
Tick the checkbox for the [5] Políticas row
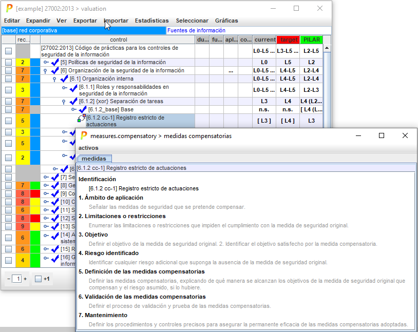tap(8, 62)
